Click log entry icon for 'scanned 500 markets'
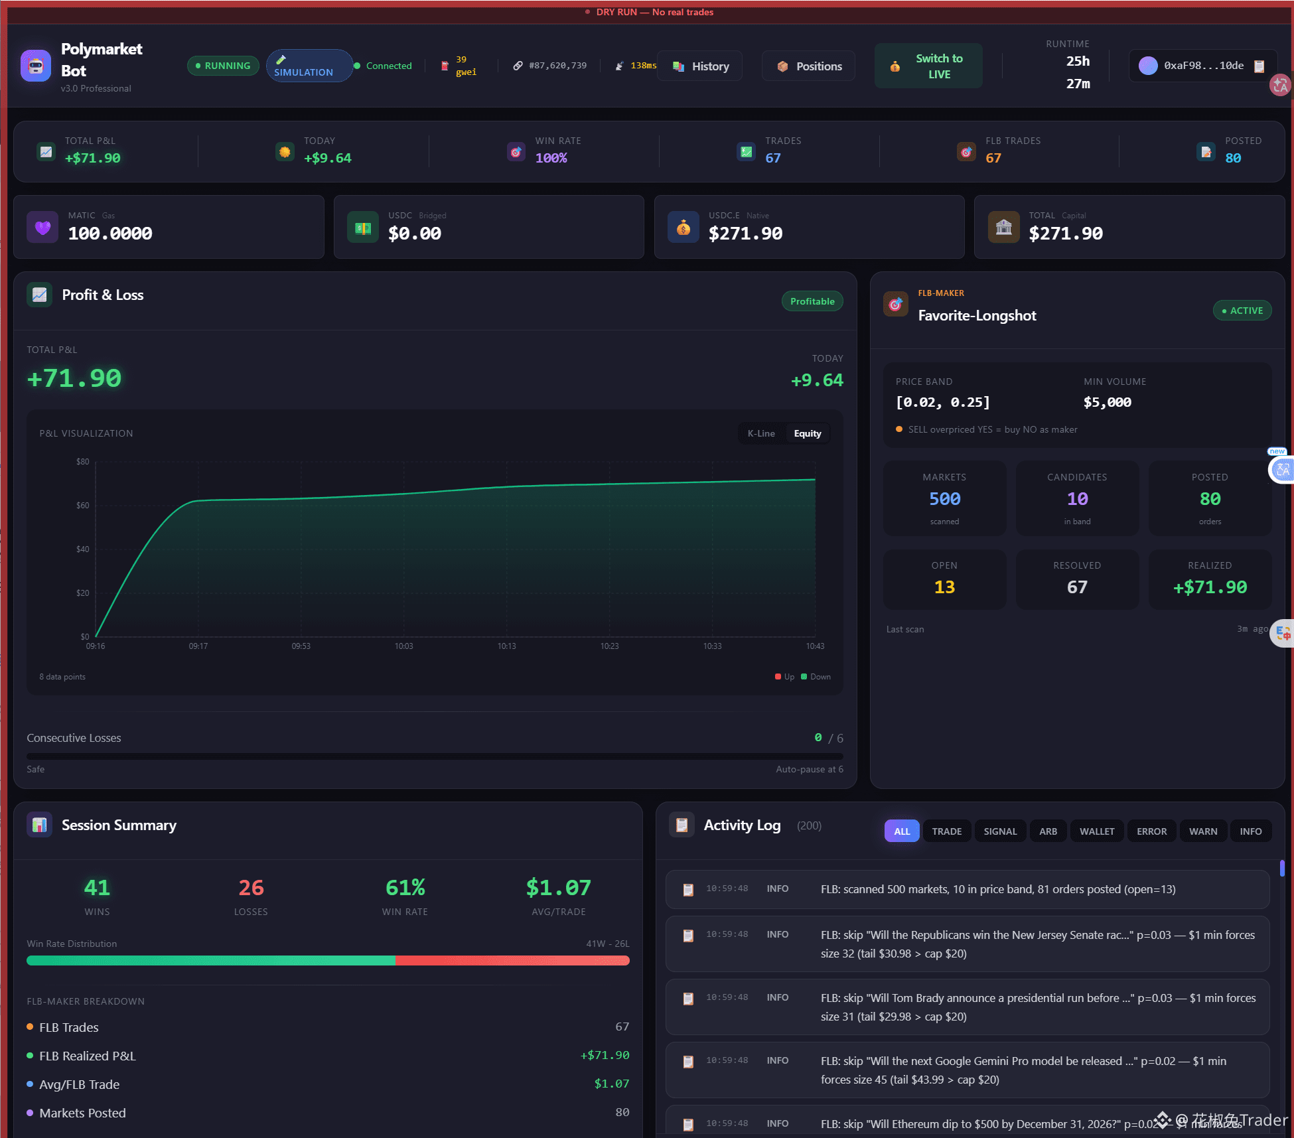This screenshot has width=1294, height=1138. 688,890
